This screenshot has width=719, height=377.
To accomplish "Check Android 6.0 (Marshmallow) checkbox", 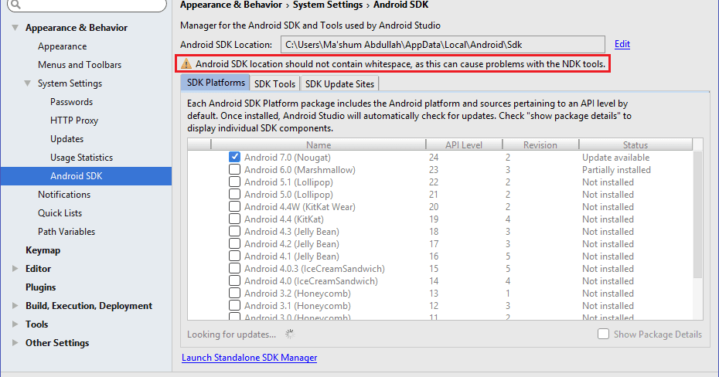I will coord(234,169).
